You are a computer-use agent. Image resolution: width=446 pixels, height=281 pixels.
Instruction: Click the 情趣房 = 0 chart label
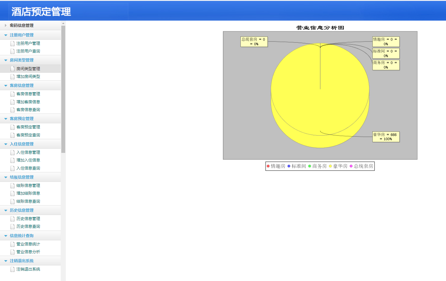(386, 42)
